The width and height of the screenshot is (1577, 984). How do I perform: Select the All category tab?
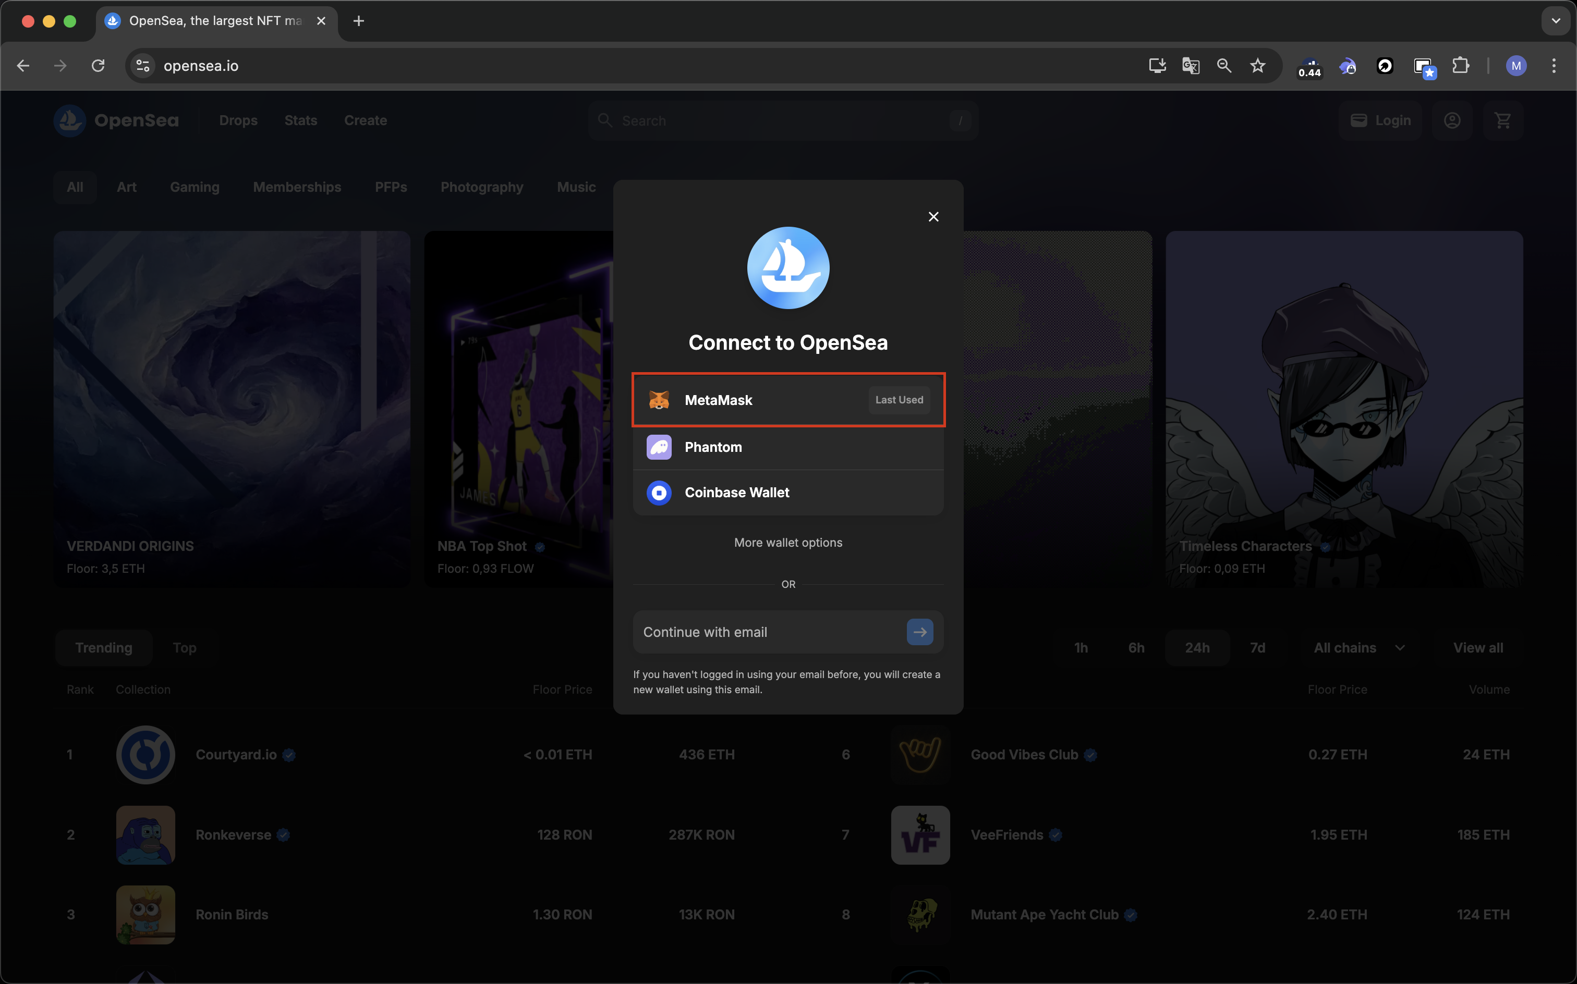(75, 188)
